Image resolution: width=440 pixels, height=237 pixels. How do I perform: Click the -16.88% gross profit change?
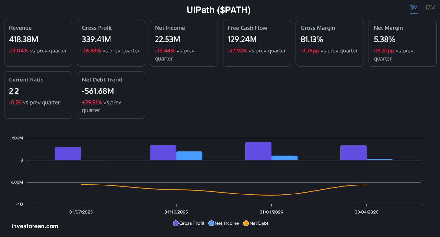coord(91,51)
